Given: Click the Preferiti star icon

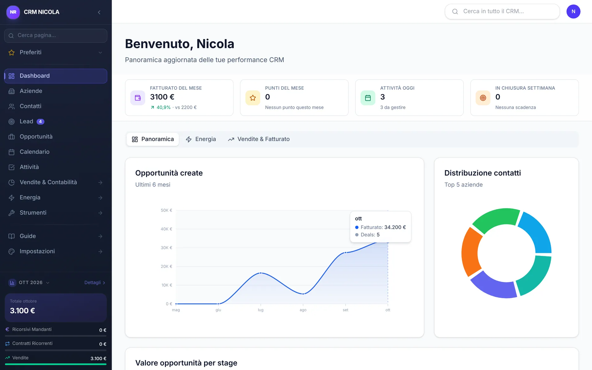Looking at the screenshot, I should click(x=12, y=52).
